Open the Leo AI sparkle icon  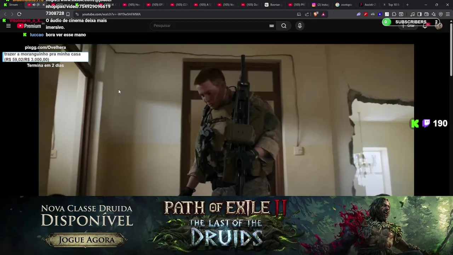point(434,14)
